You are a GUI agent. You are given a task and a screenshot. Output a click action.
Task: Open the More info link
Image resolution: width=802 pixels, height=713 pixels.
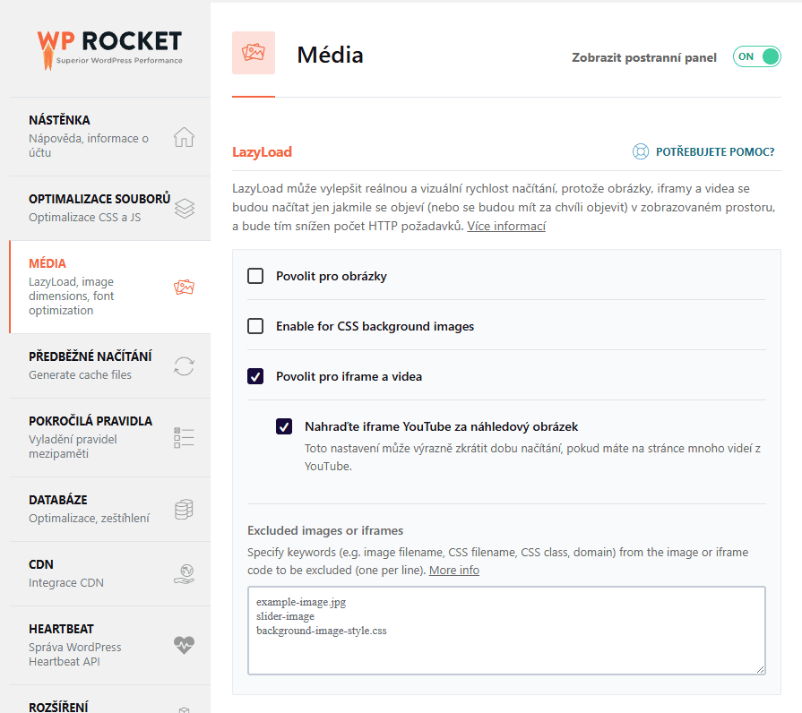tap(453, 570)
